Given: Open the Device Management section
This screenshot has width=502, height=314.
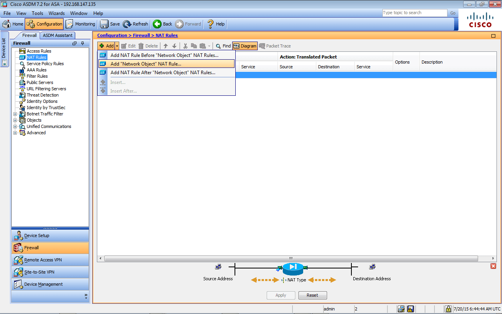Looking at the screenshot, I should [x=50, y=284].
